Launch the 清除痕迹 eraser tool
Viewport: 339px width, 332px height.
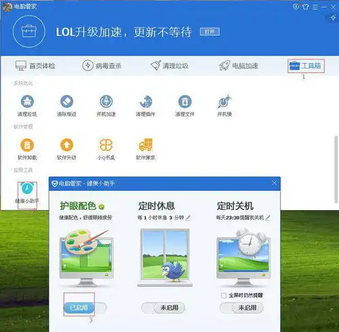pyautogui.click(x=66, y=106)
